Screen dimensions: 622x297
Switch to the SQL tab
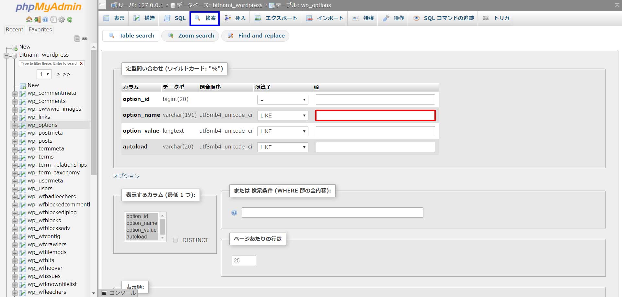175,18
